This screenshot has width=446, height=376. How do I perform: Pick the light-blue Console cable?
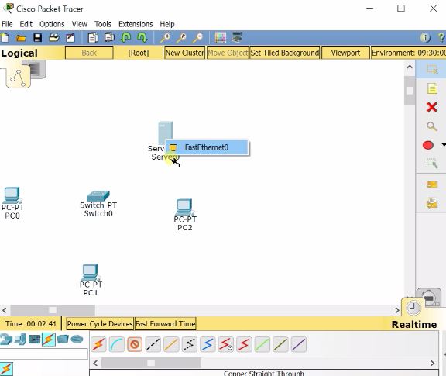(x=117, y=344)
